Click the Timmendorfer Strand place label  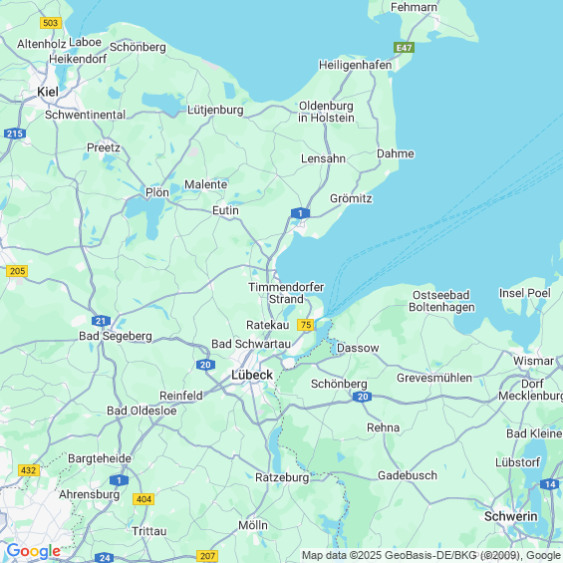coord(286,293)
